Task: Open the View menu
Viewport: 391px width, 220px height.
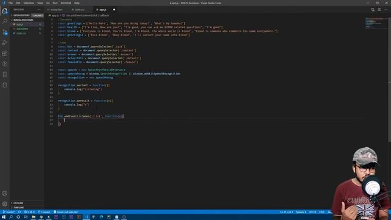Action: 40,3
